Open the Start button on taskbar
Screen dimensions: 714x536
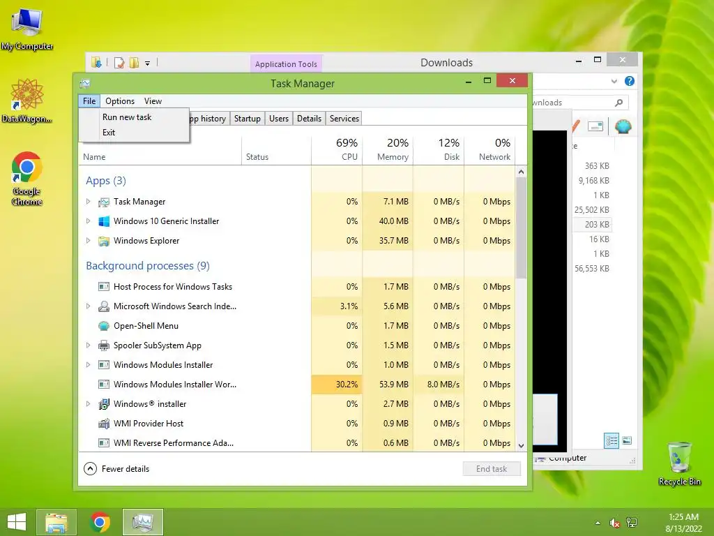pos(17,522)
